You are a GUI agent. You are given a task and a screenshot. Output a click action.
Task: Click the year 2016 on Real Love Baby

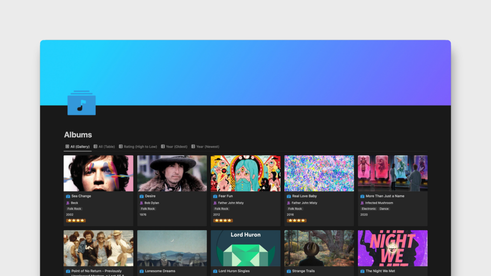[290, 214]
